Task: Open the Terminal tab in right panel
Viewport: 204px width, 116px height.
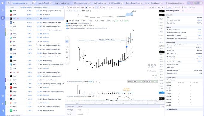Action: tap(176, 7)
